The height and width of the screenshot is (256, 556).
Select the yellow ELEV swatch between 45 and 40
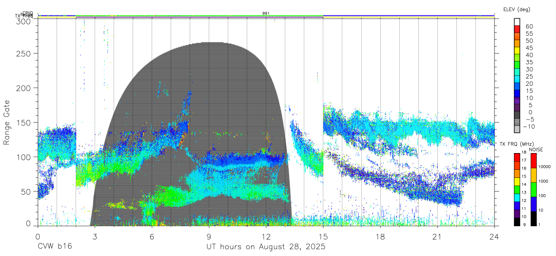click(518, 51)
